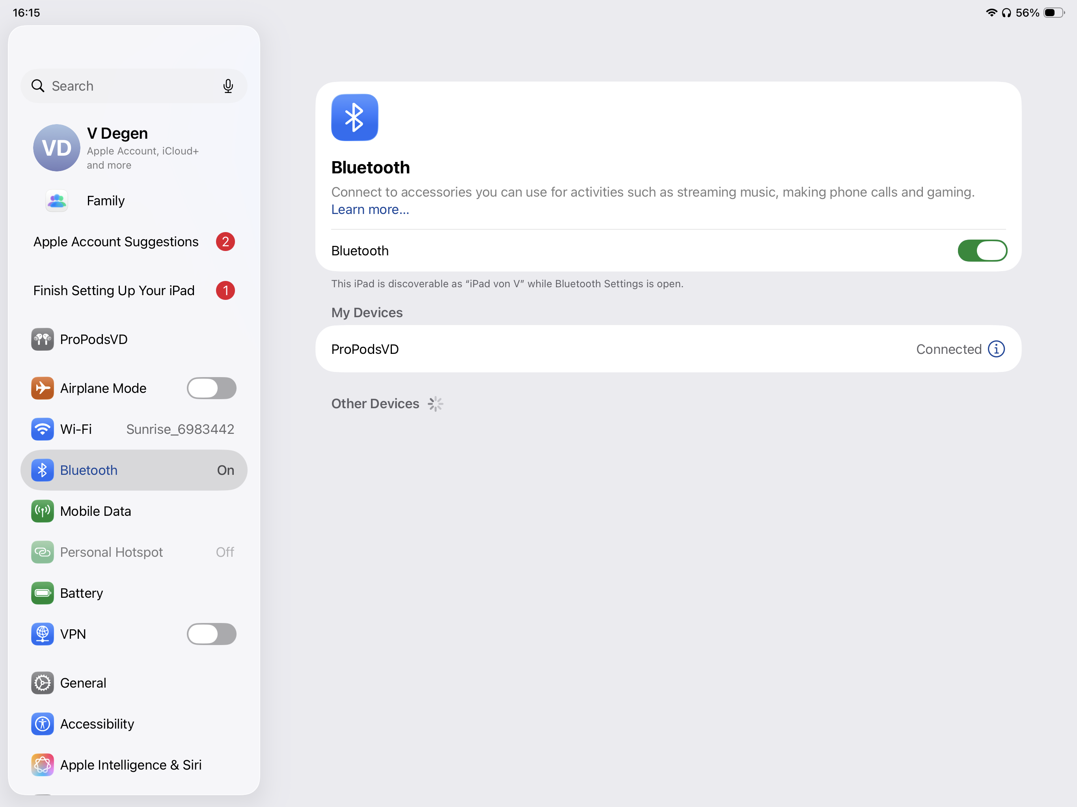Tap the General gear icon

pos(42,683)
